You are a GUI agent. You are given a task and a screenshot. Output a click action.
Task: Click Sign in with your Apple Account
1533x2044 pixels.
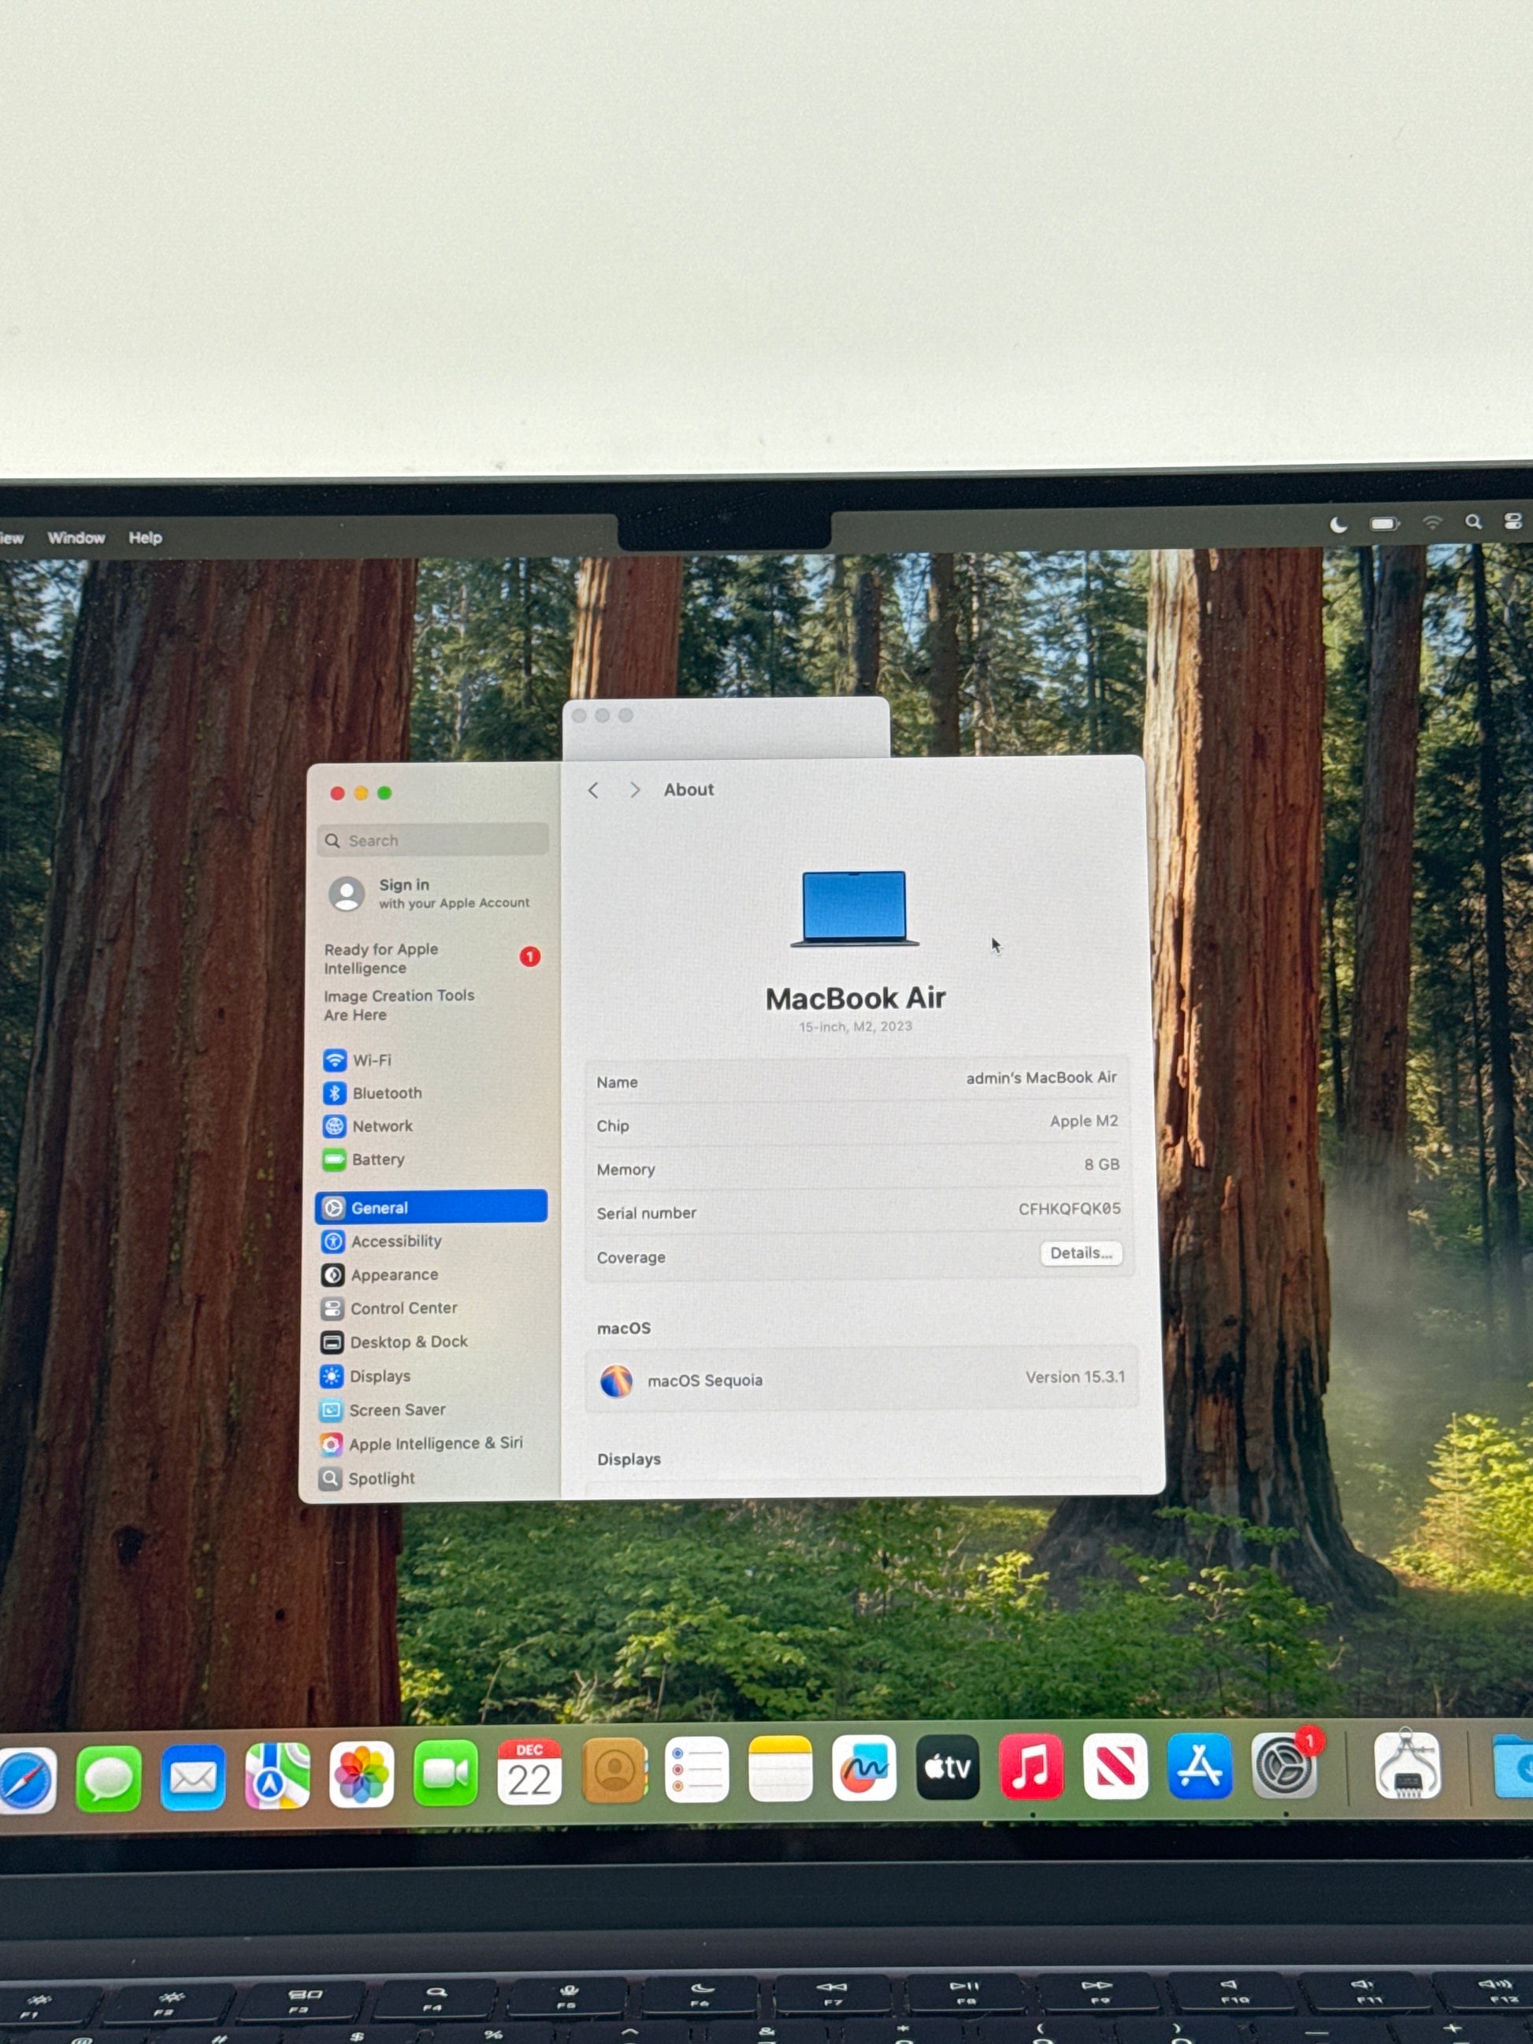pyautogui.click(x=429, y=893)
